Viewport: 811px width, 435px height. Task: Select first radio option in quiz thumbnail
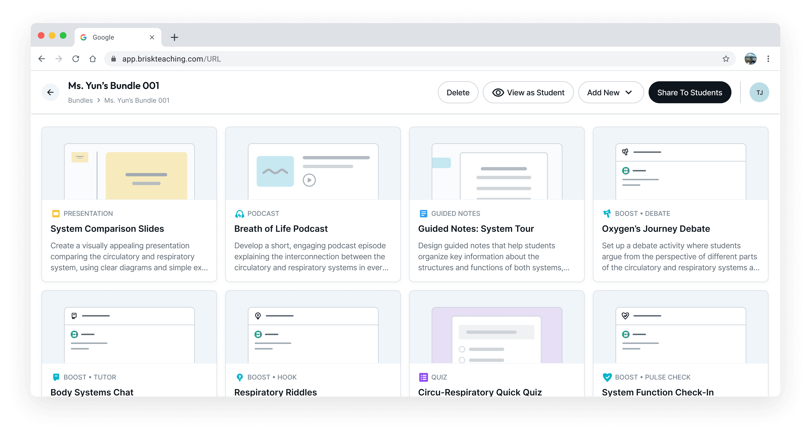tap(462, 349)
